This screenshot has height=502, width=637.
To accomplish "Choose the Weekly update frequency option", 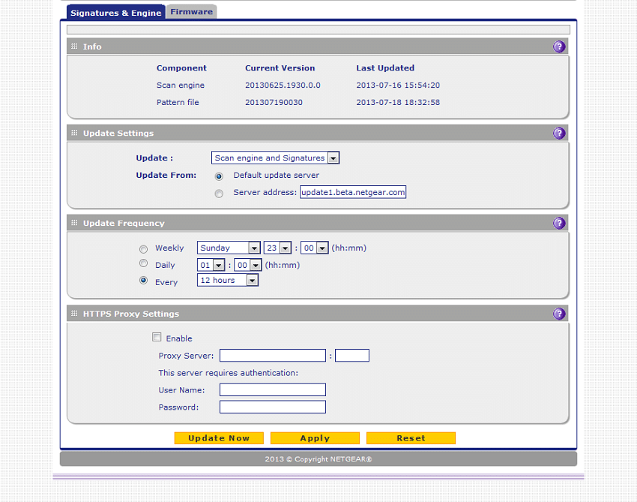I will 143,249.
